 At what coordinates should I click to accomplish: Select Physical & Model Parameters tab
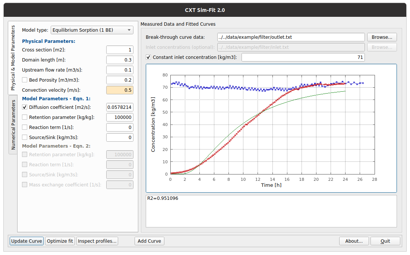coord(13,58)
